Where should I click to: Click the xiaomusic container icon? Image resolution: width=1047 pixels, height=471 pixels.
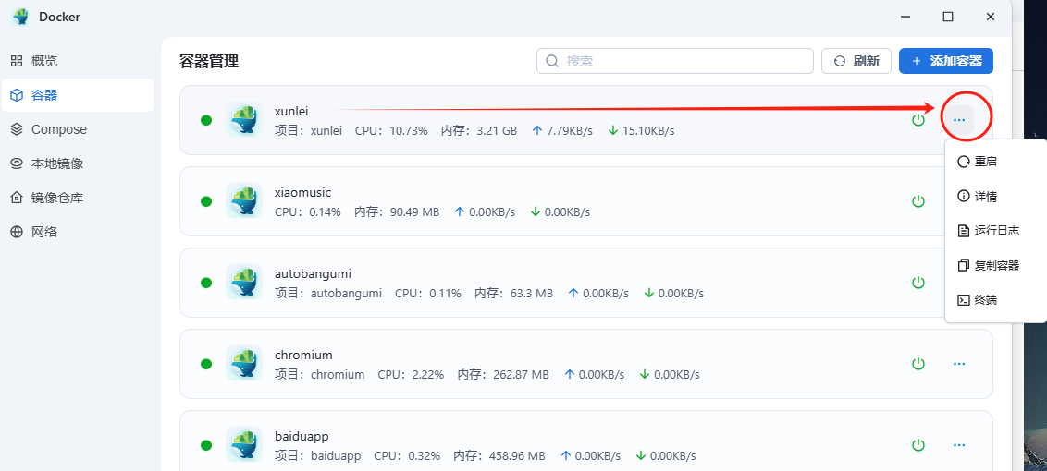[x=244, y=200]
